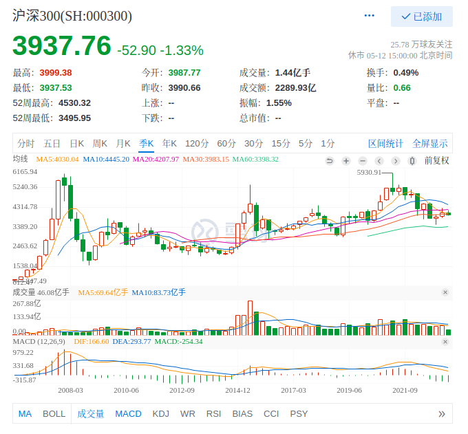Open the three-dot more options menu
The width and height of the screenshot is (468, 434).
tap(369, 16)
